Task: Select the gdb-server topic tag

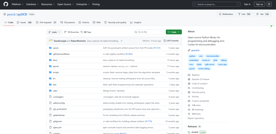Action: [209, 64]
